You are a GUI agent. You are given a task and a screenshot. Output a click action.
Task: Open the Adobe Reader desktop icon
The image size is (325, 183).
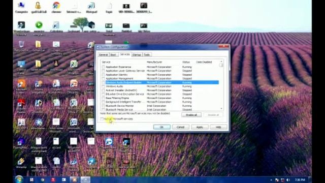pos(21,106)
